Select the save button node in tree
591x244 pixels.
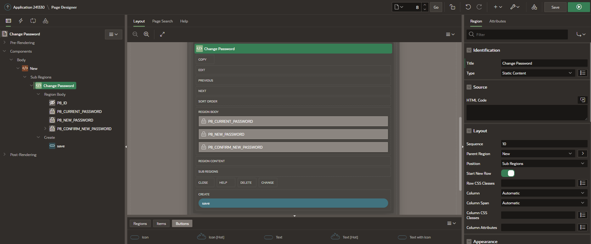click(61, 146)
